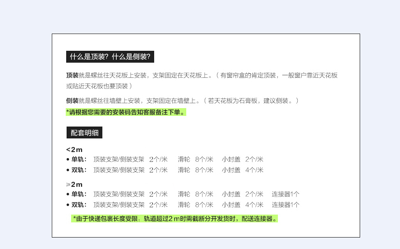Select the '单轨:' label under the ≥2m heading
The image size is (400, 249).
pyautogui.click(x=79, y=194)
